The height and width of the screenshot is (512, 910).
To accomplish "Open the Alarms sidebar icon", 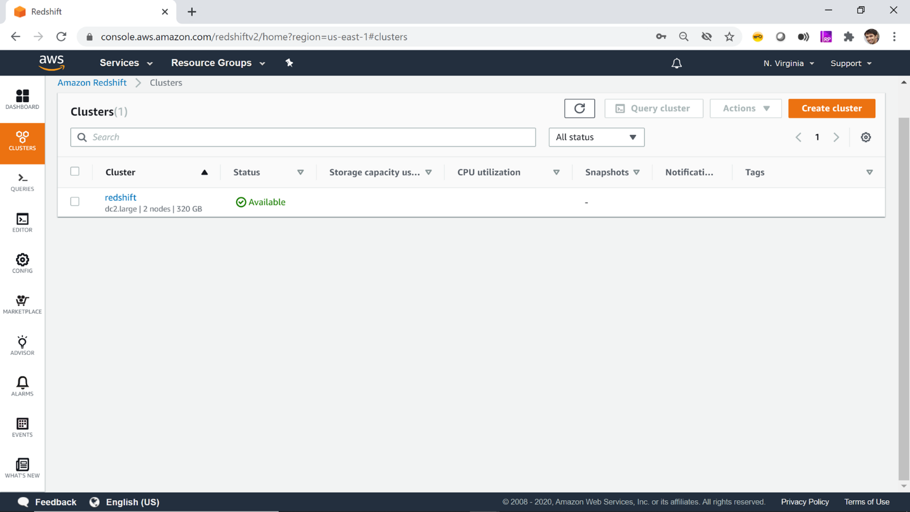I will (22, 386).
